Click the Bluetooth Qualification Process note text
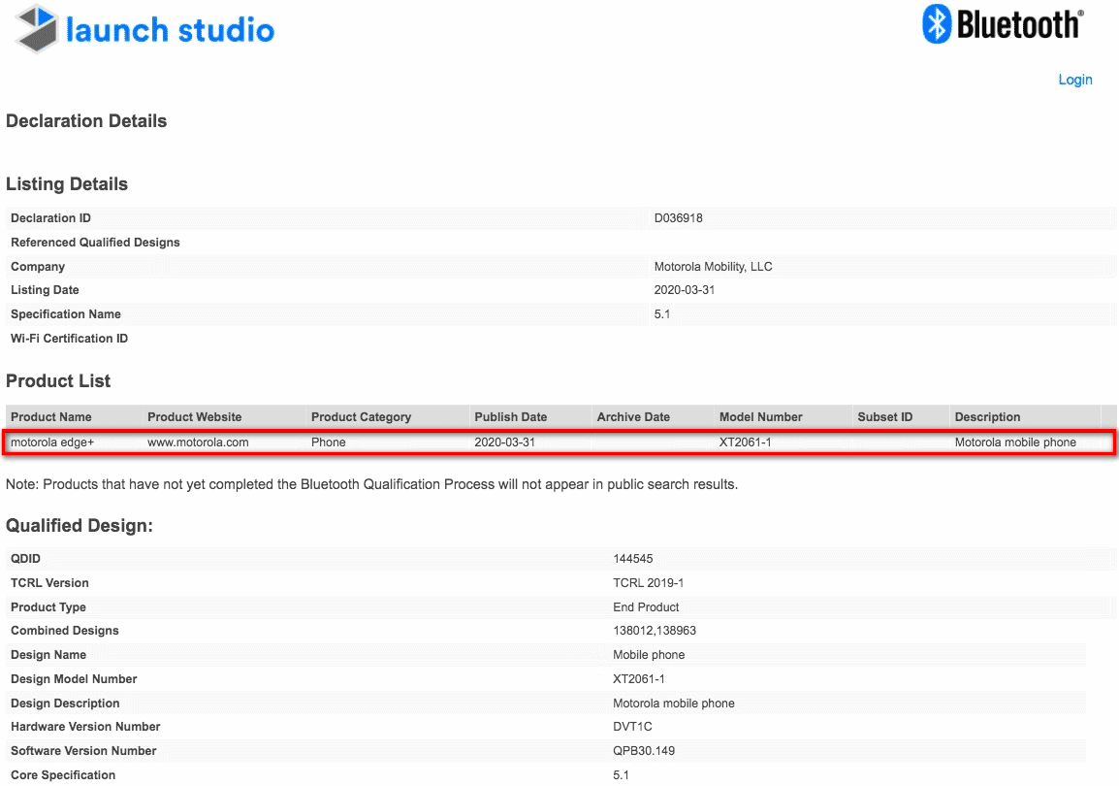 (371, 485)
